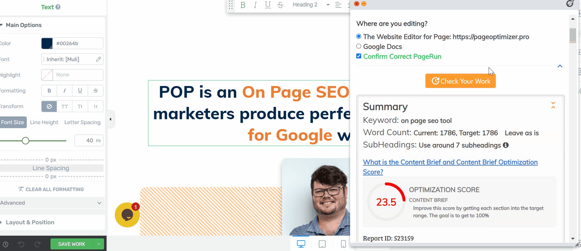The image size is (581, 251).
Task: Click the scroll down arrow in POP panel
Action: point(573,238)
